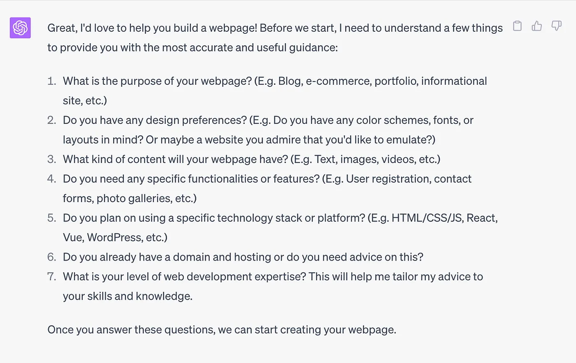Click the list number 1 marker
576x363 pixels.
[x=51, y=81]
